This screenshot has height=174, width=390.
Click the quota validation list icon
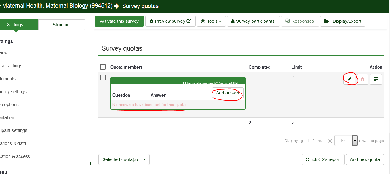pos(376,79)
